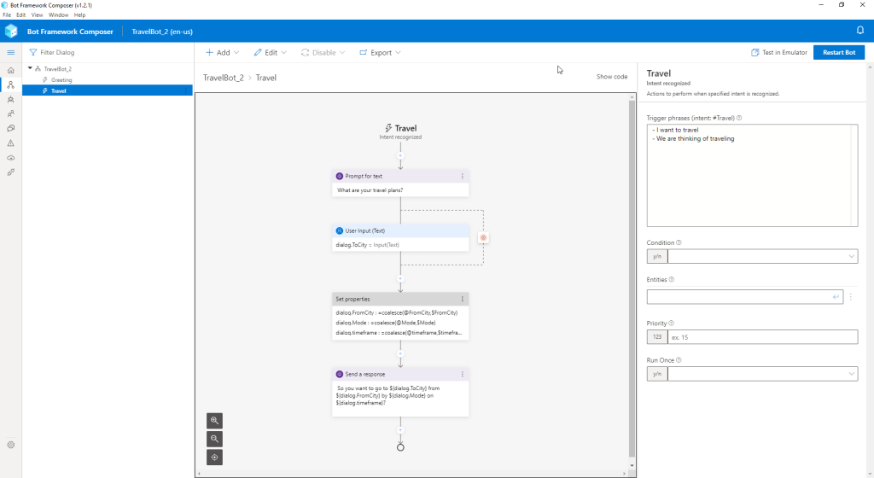874x478 pixels.
Task: Select the User Input (Text) node
Action: pyautogui.click(x=400, y=238)
